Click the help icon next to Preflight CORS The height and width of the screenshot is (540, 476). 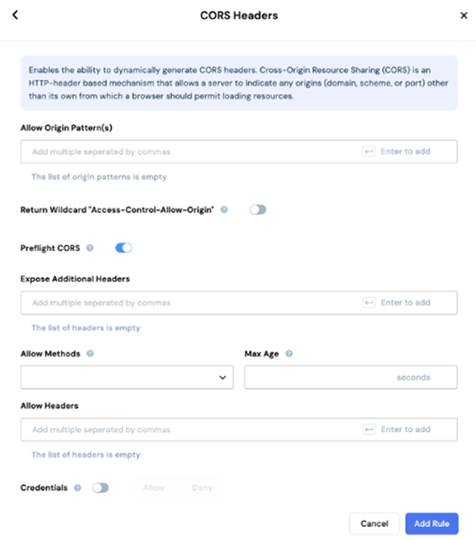tap(90, 248)
